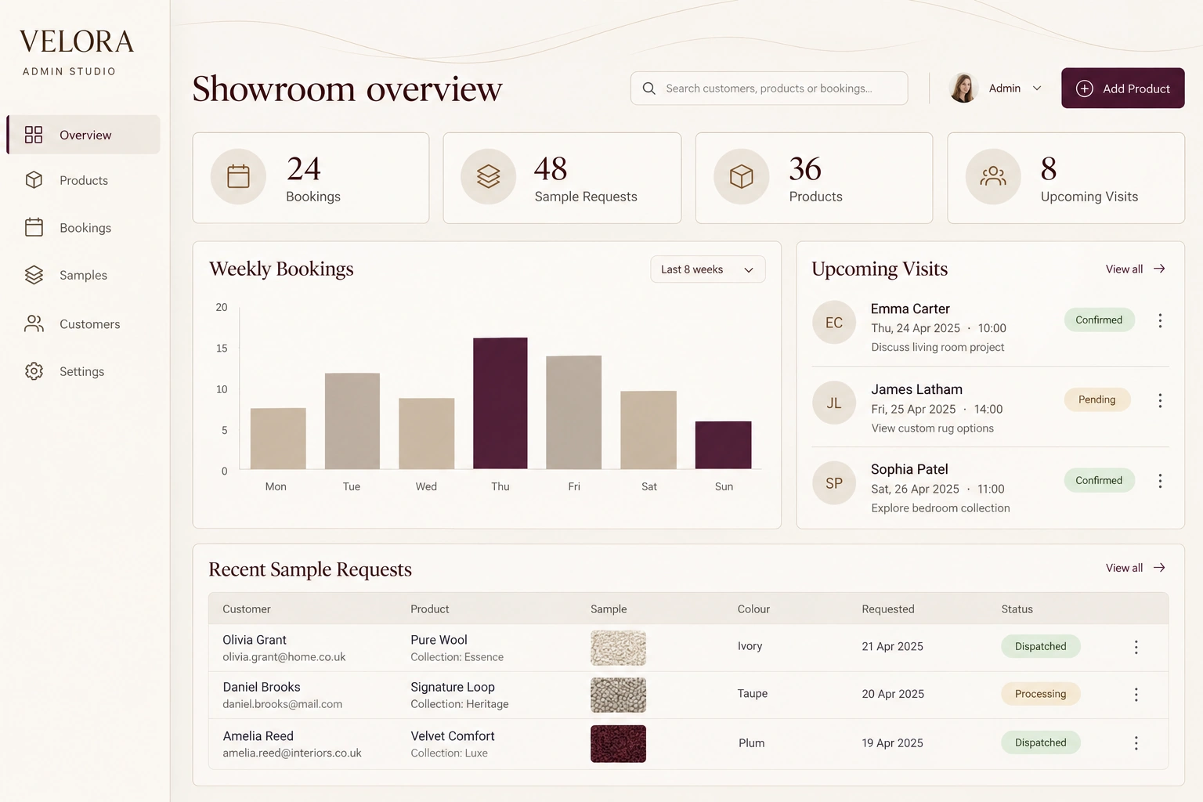The width and height of the screenshot is (1203, 802).
Task: Click the people icon on Upcoming Visits card
Action: pyautogui.click(x=993, y=176)
